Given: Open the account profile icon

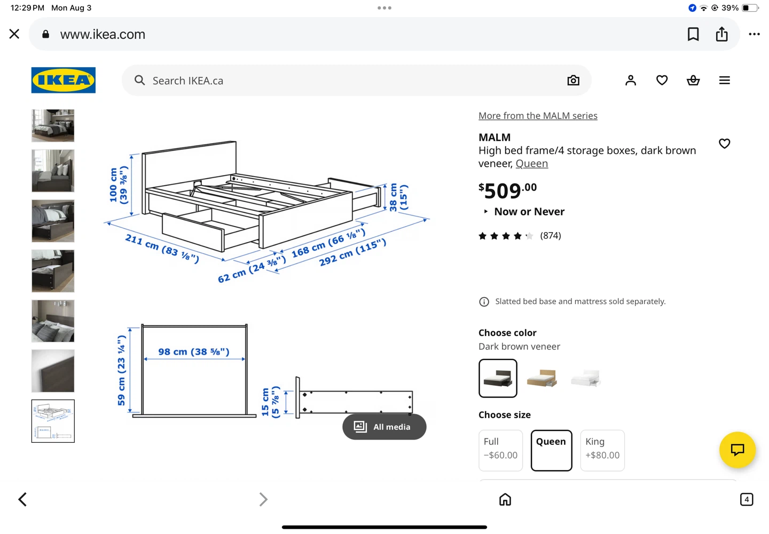Looking at the screenshot, I should point(631,81).
